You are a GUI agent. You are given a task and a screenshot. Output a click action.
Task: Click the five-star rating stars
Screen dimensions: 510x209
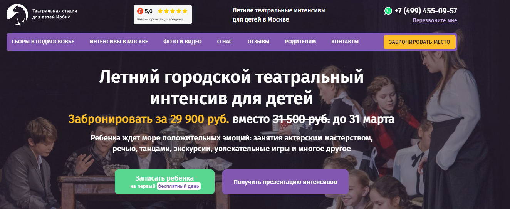(x=173, y=11)
